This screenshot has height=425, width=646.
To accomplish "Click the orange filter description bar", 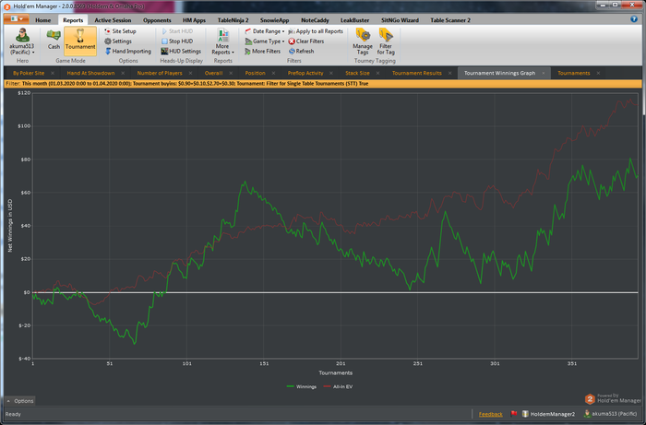I will (323, 84).
